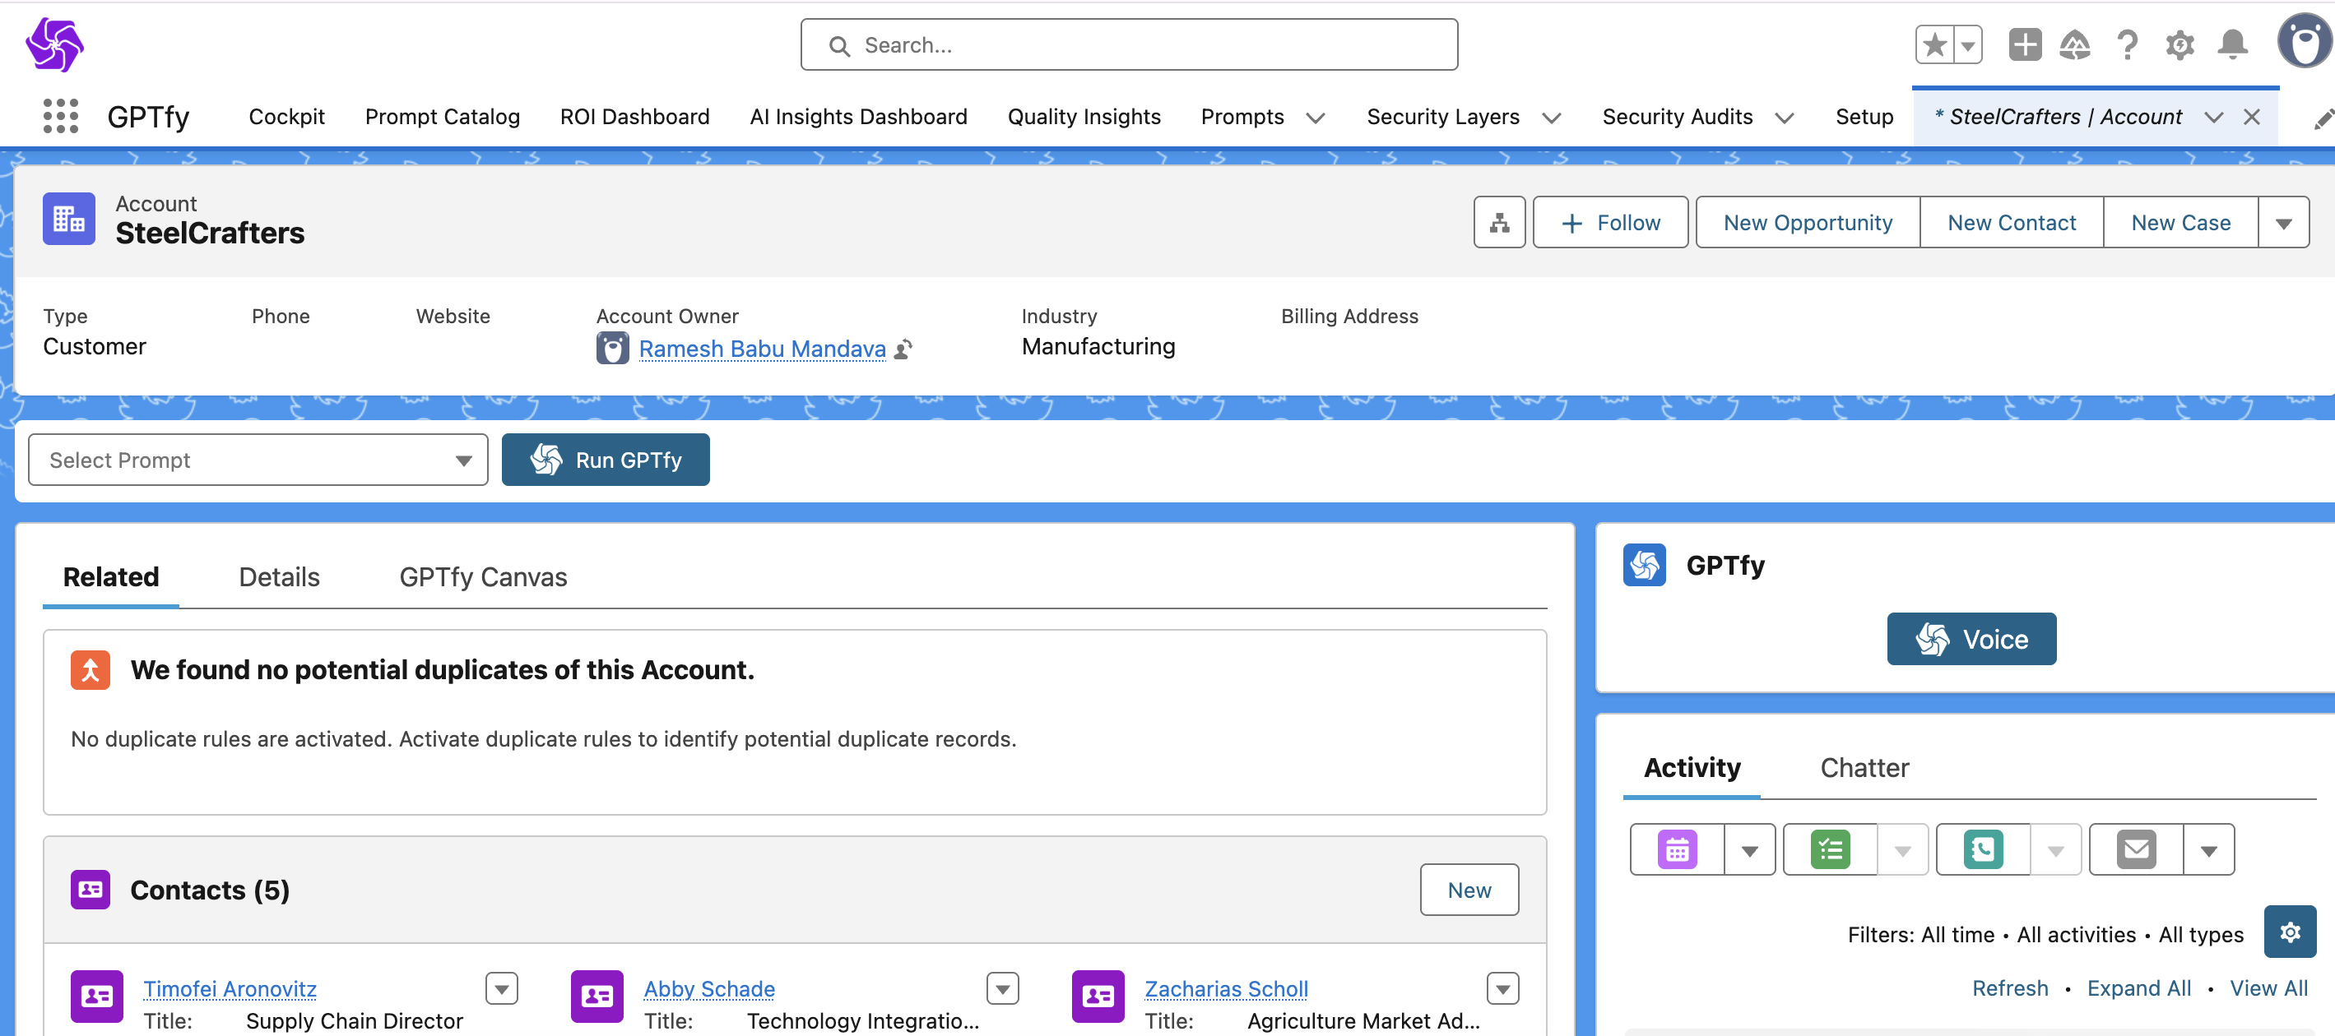
Task: Click the account hierarchy icon
Action: tap(1499, 223)
